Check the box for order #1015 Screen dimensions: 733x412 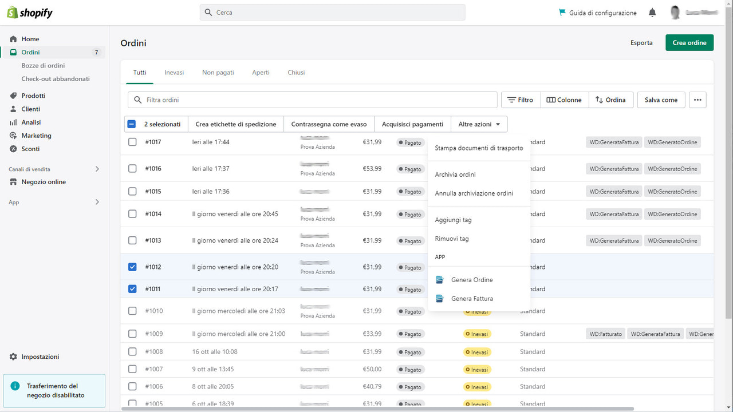tap(132, 191)
